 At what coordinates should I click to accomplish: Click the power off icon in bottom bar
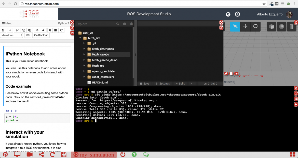coord(123,154)
